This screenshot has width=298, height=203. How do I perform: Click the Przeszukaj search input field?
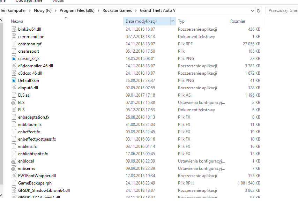tap(282, 10)
